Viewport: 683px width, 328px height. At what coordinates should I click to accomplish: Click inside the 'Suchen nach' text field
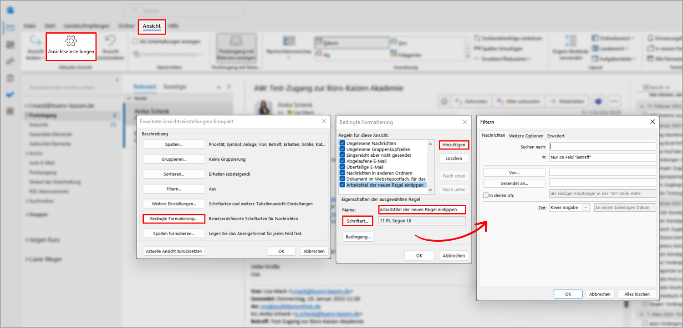point(602,147)
